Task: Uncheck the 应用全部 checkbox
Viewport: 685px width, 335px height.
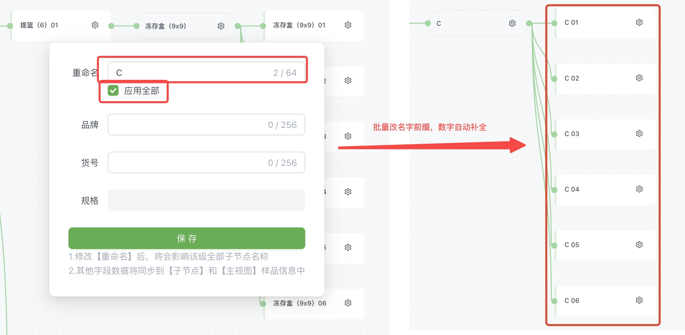Action: (113, 91)
